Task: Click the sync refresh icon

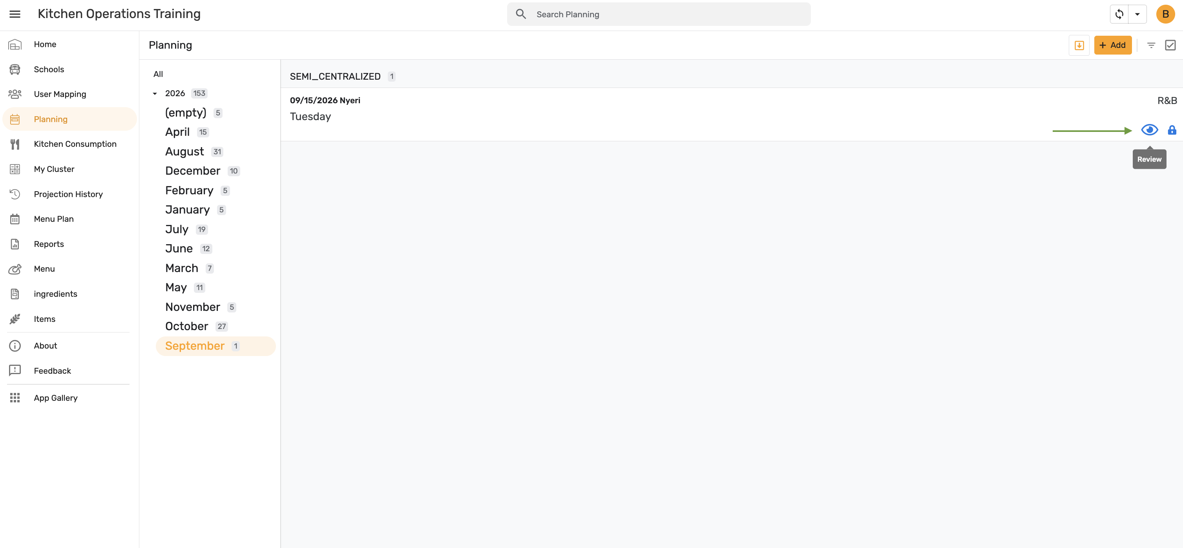Action: point(1119,14)
